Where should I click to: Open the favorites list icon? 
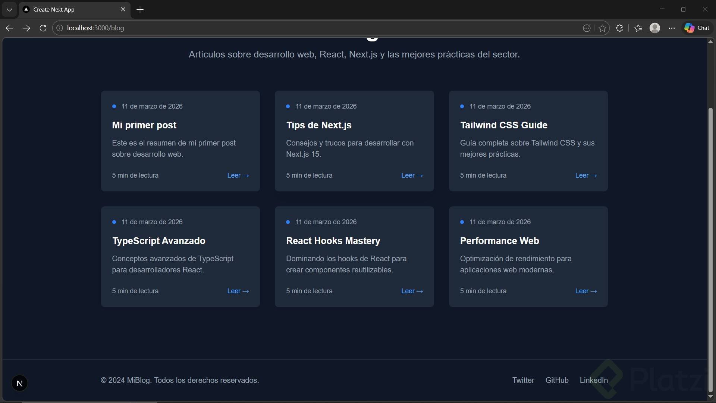[x=638, y=28]
